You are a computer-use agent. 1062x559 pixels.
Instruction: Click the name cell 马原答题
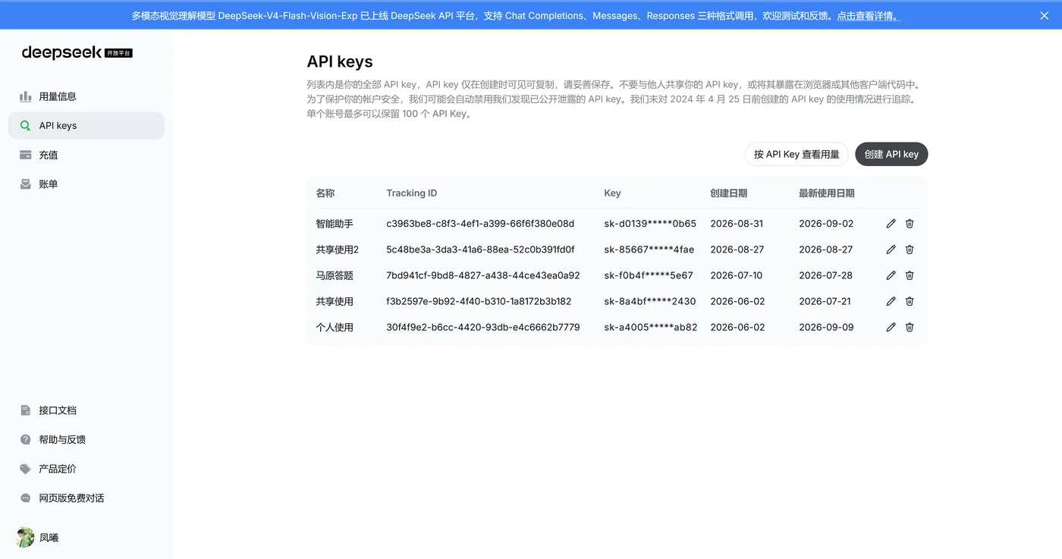coord(335,275)
